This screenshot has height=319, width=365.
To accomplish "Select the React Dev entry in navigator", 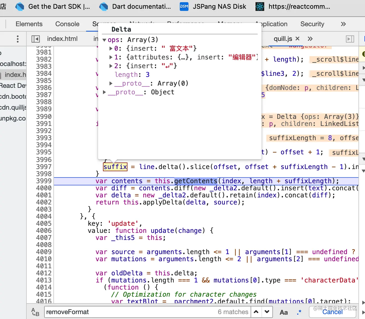I will coord(13,86).
